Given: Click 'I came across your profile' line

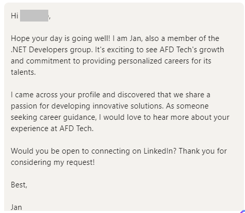Looking at the screenshot, I should point(55,95).
